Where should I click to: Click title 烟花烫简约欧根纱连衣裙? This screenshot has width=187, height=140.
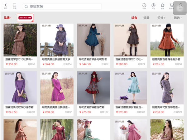(19, 107)
